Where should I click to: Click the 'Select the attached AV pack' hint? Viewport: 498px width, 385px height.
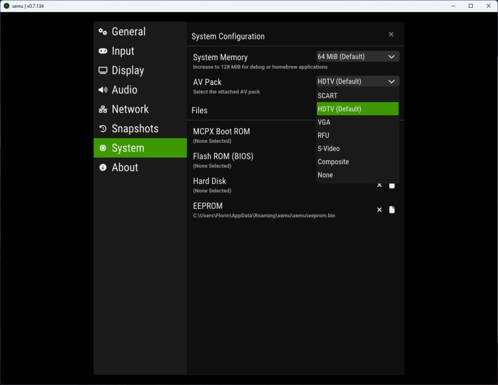coord(226,92)
